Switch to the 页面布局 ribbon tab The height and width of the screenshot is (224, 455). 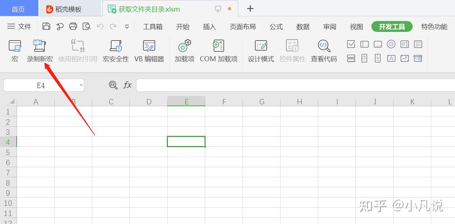tap(243, 26)
